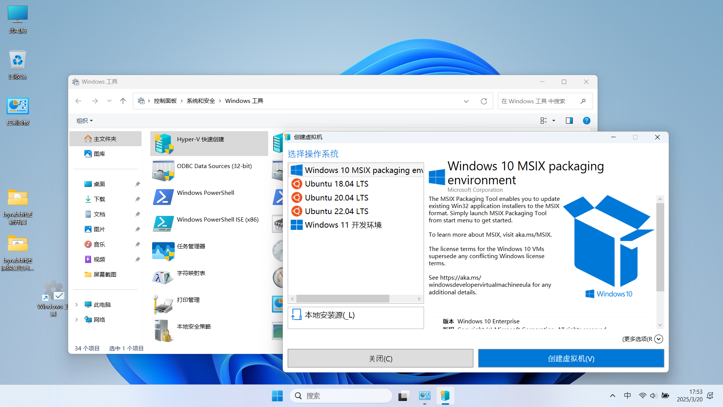Select Windows 10 MSIX packaging environment
723x407 pixels.
(356, 170)
